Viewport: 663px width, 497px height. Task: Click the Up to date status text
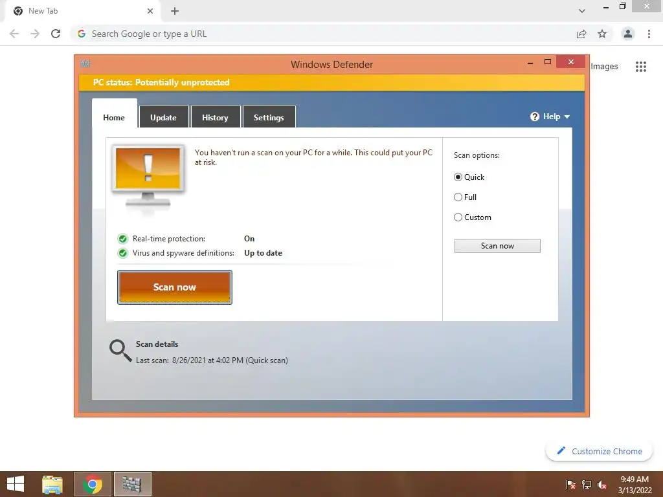pyautogui.click(x=263, y=253)
